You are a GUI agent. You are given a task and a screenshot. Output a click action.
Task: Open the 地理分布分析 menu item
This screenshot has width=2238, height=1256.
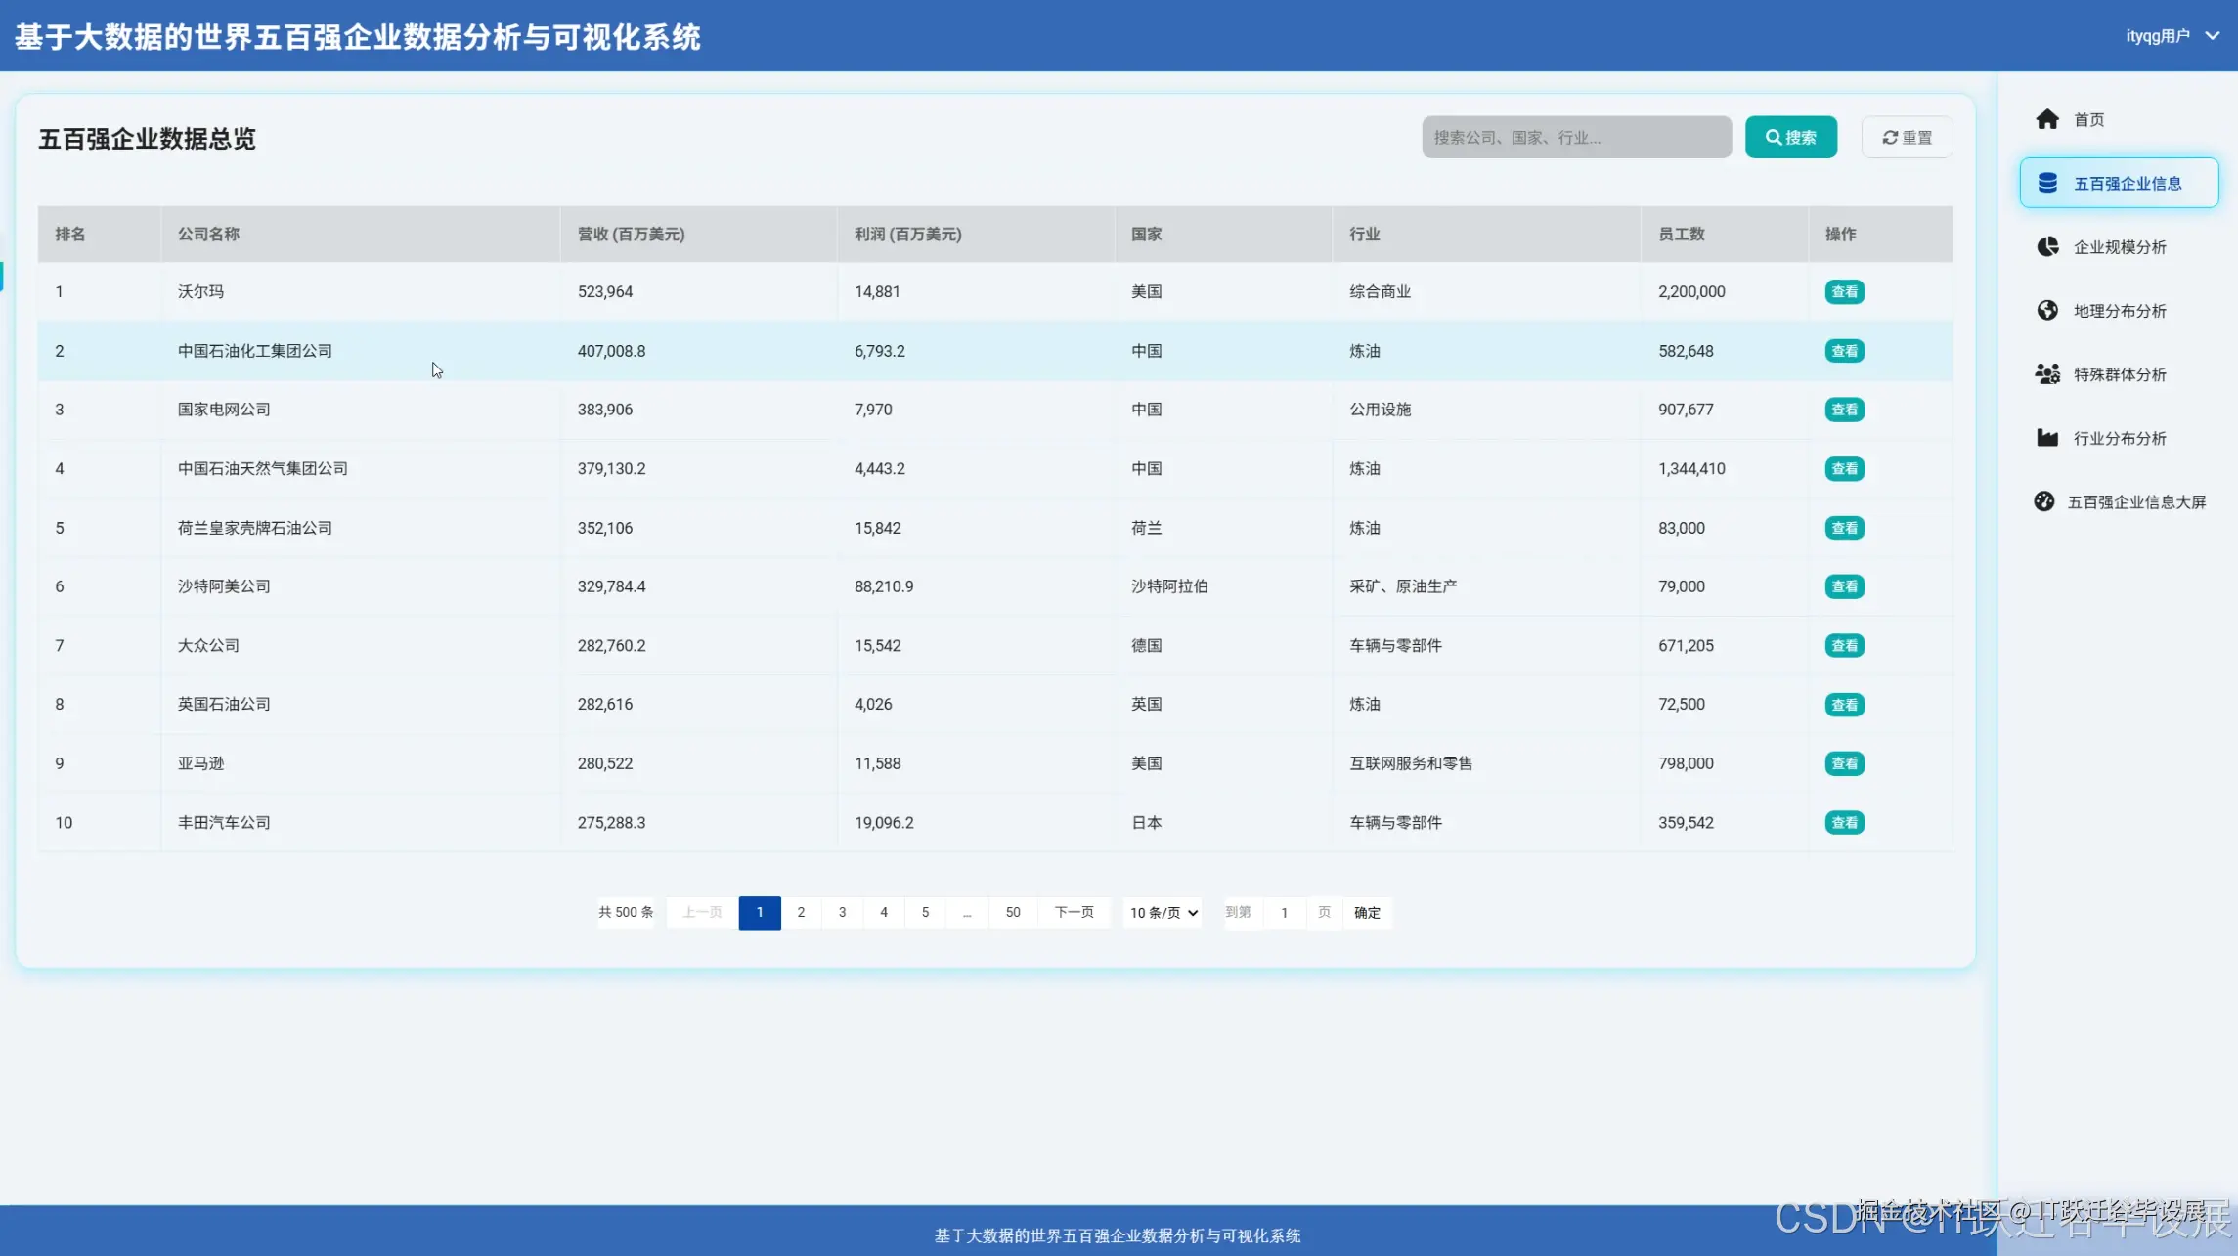[2119, 310]
